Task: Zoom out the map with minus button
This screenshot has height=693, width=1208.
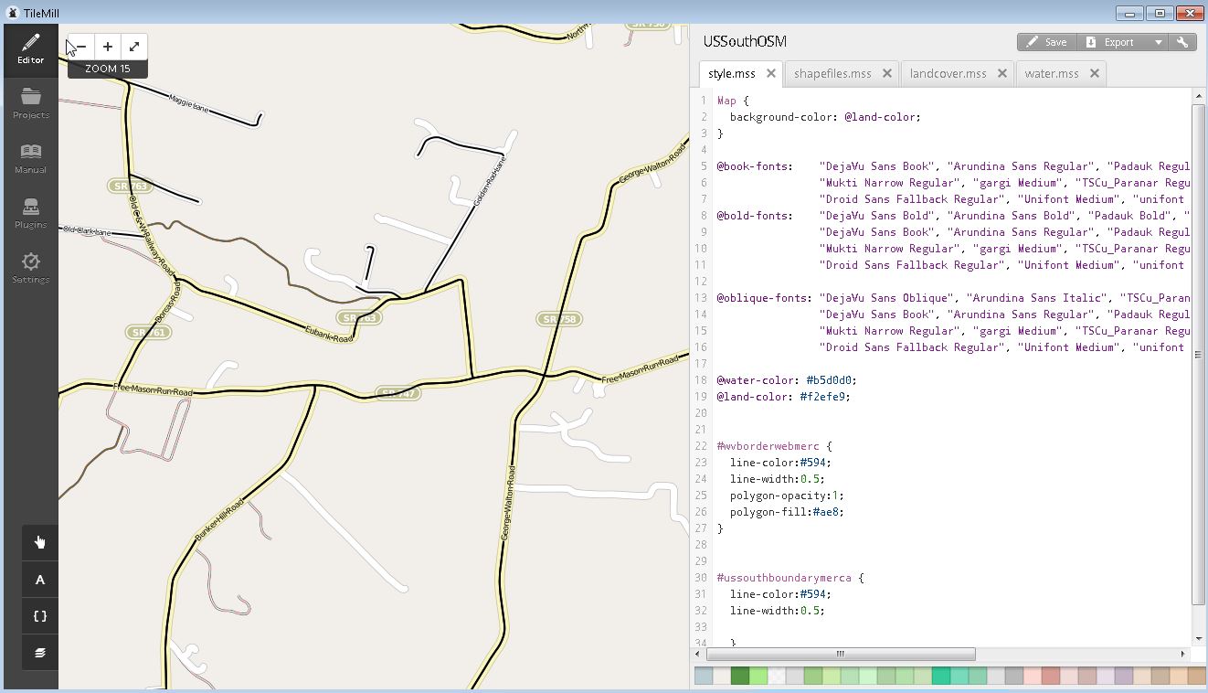Action: (80, 47)
